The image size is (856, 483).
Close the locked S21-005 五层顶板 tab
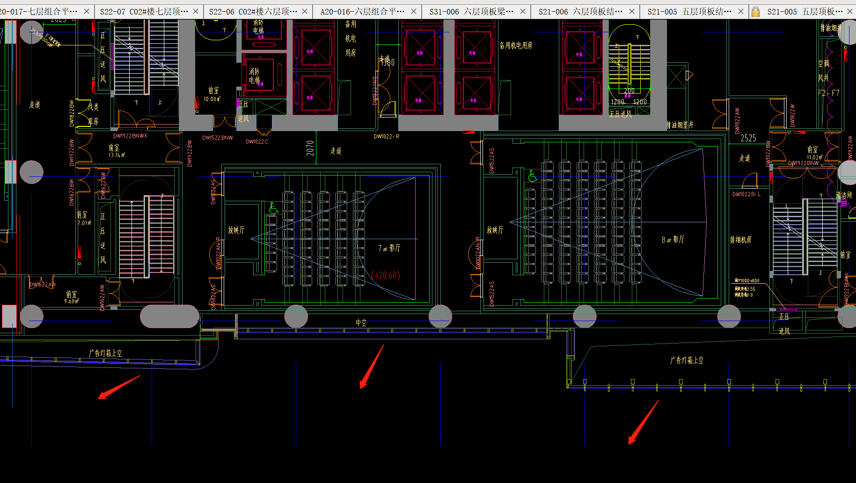pos(850,11)
